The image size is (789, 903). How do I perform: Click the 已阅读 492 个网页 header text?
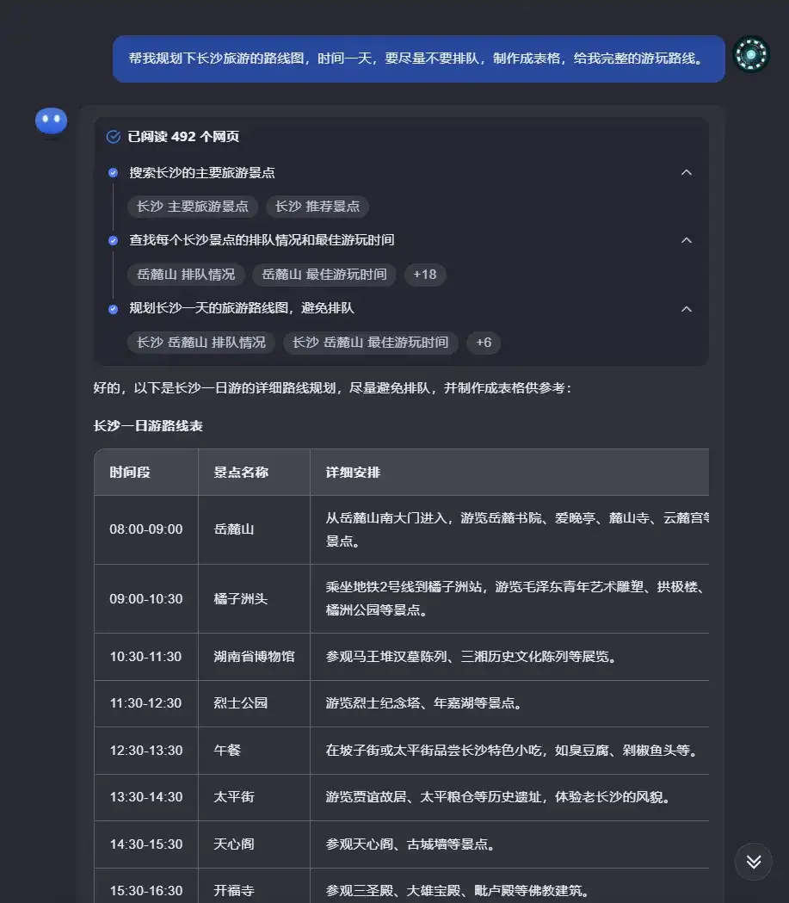pos(183,137)
